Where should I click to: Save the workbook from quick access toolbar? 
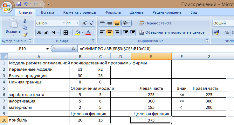(19, 4)
